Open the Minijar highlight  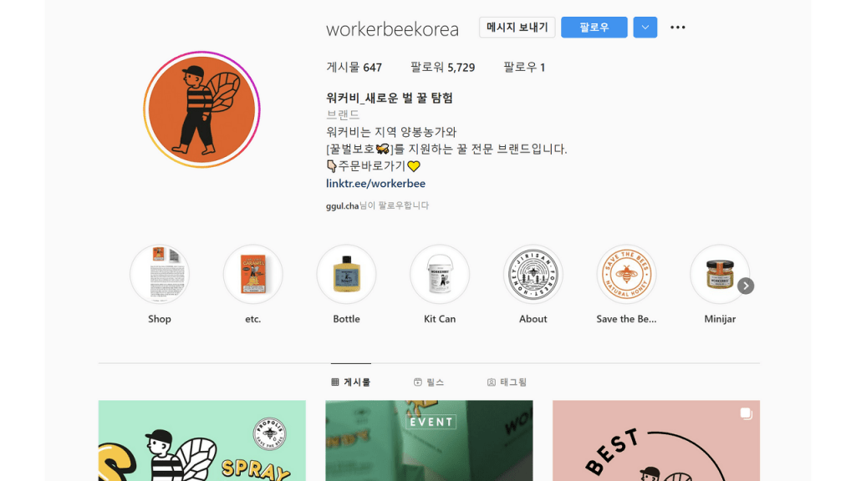click(720, 274)
